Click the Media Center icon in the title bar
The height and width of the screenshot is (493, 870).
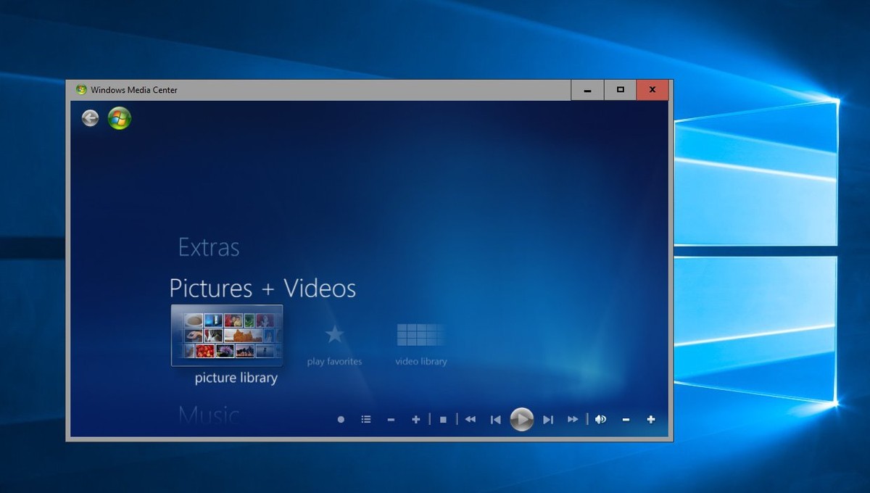(80, 89)
